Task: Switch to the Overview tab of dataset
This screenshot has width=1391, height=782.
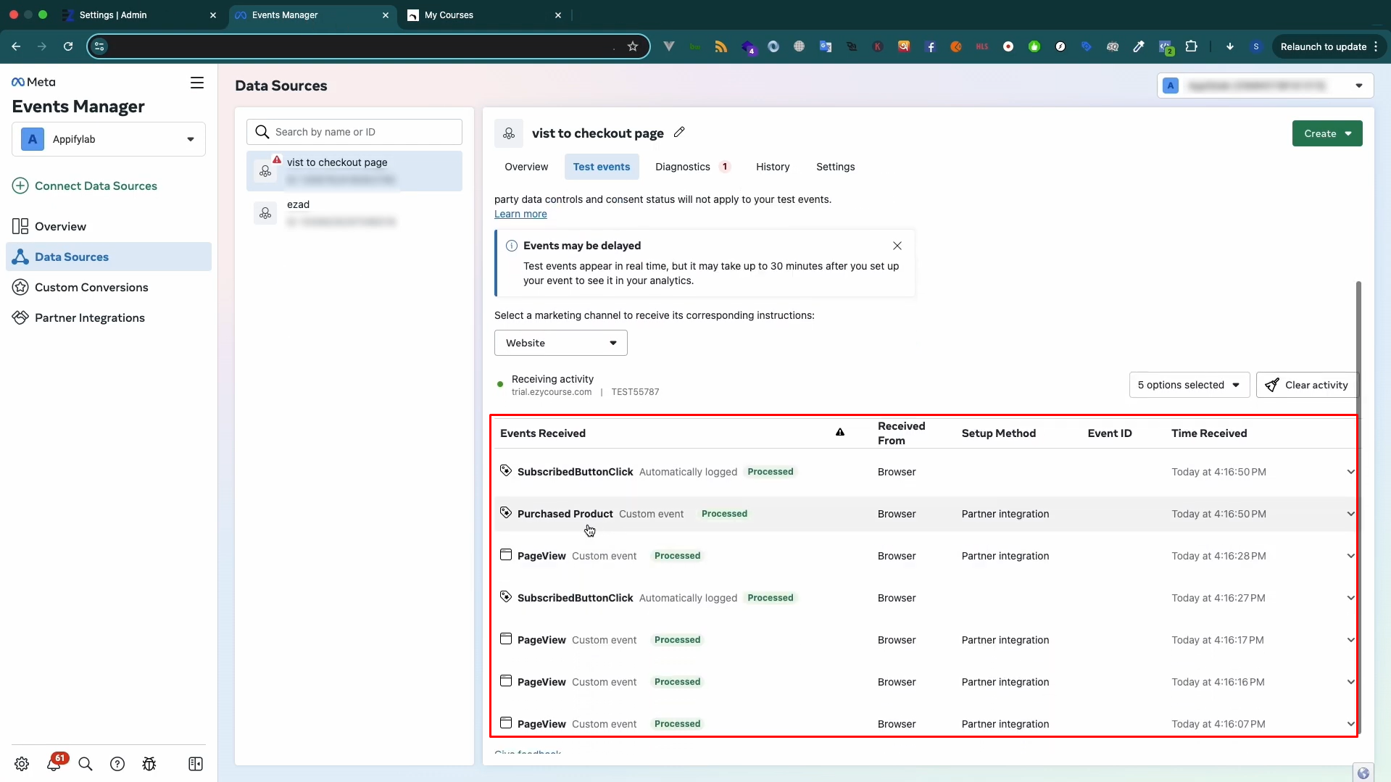Action: [x=526, y=167]
